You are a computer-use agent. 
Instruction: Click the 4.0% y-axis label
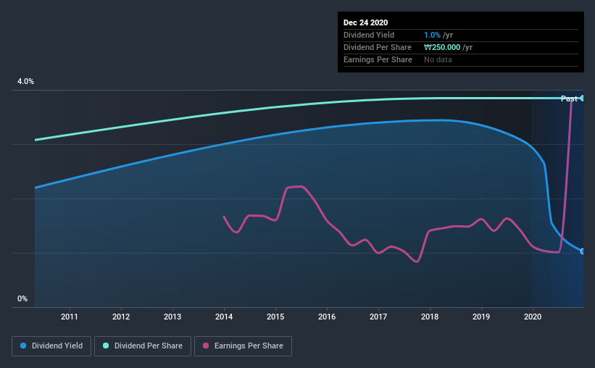coord(25,82)
